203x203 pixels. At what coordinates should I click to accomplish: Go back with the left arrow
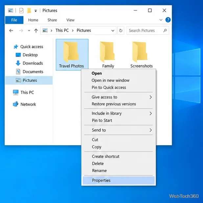coord(11,31)
